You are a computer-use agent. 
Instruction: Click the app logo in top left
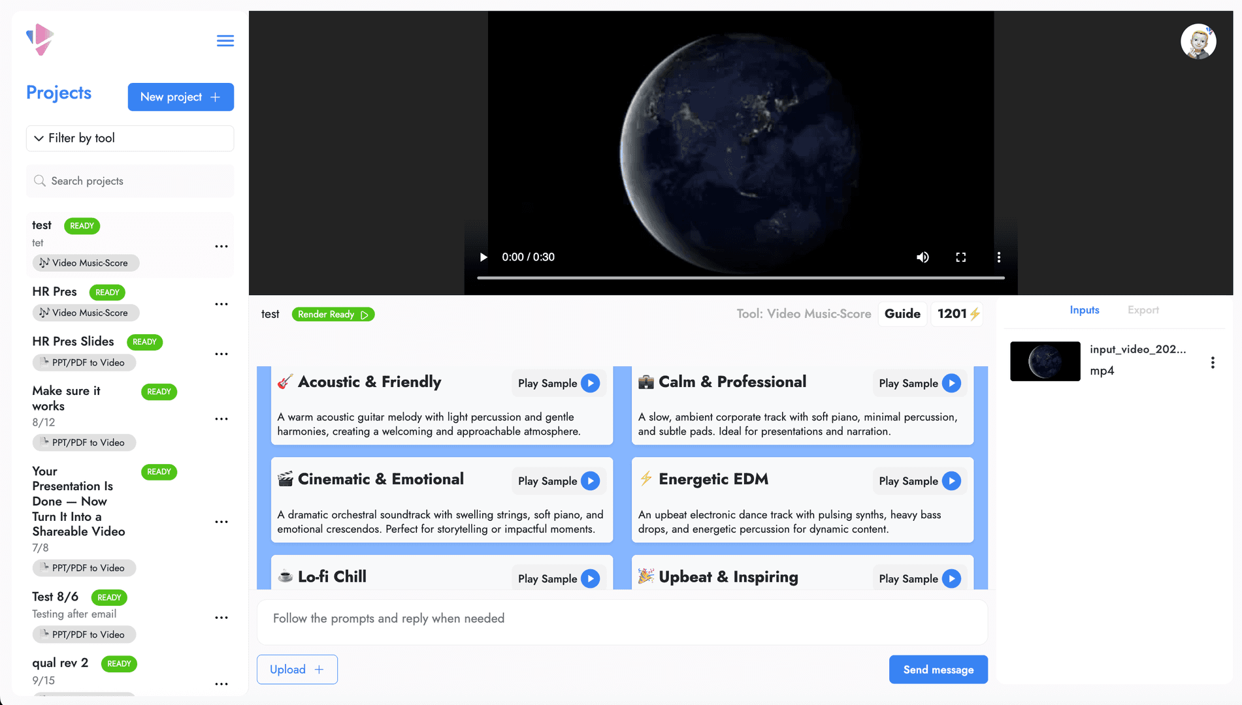click(40, 40)
